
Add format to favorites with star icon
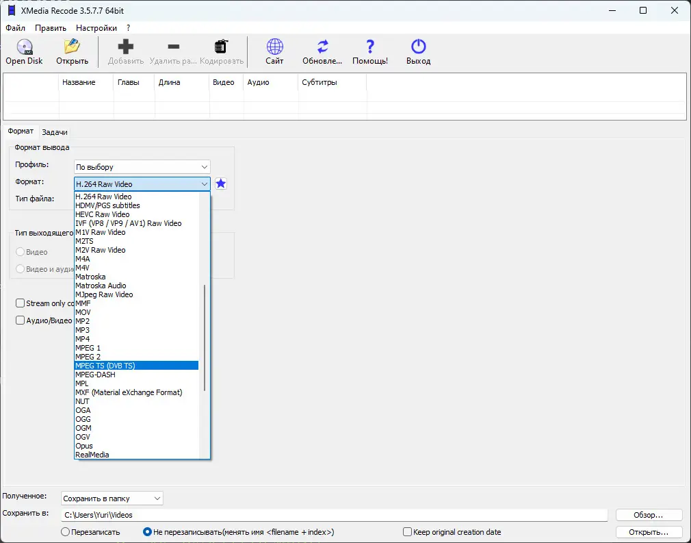click(221, 184)
